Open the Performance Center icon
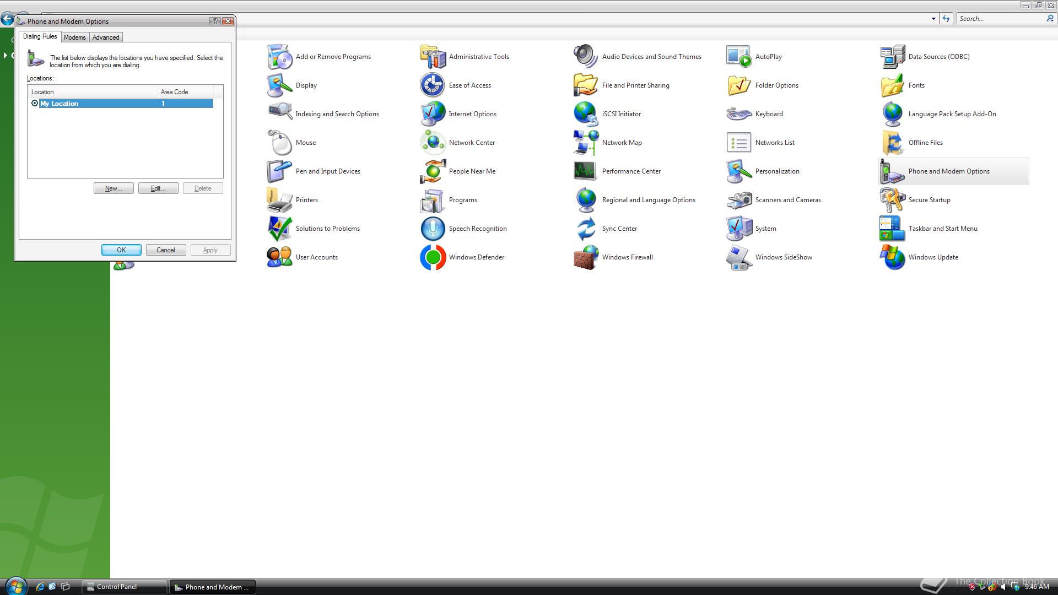Image resolution: width=1058 pixels, height=595 pixels. (585, 171)
